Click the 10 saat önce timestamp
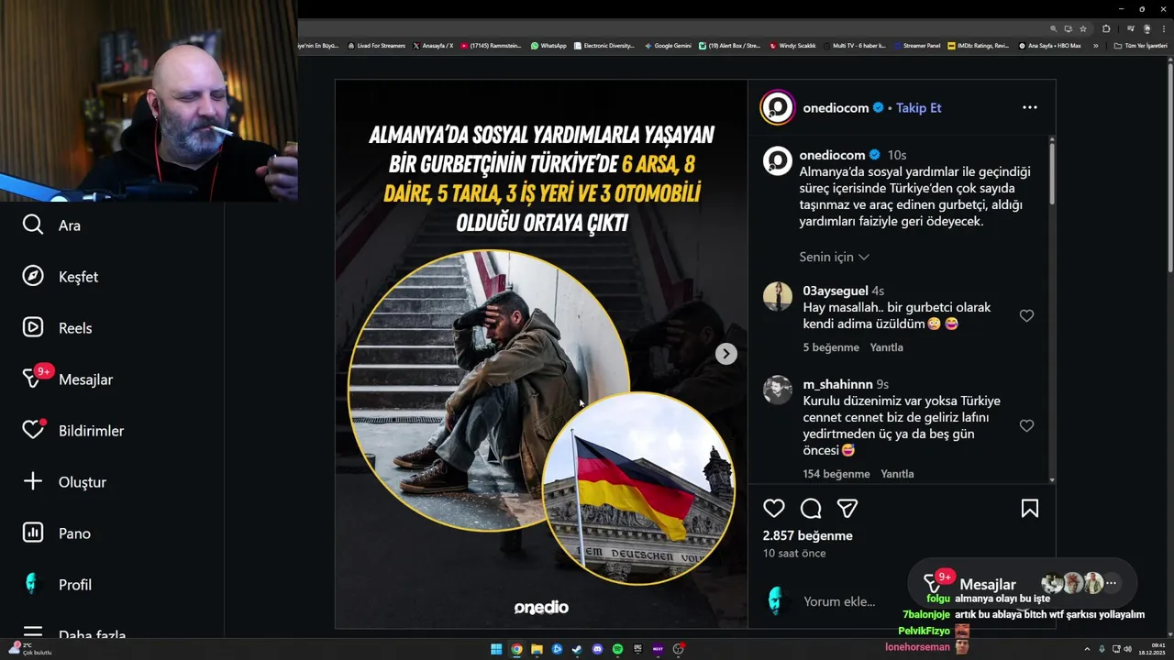Screen dimensions: 1174x660 (794, 553)
